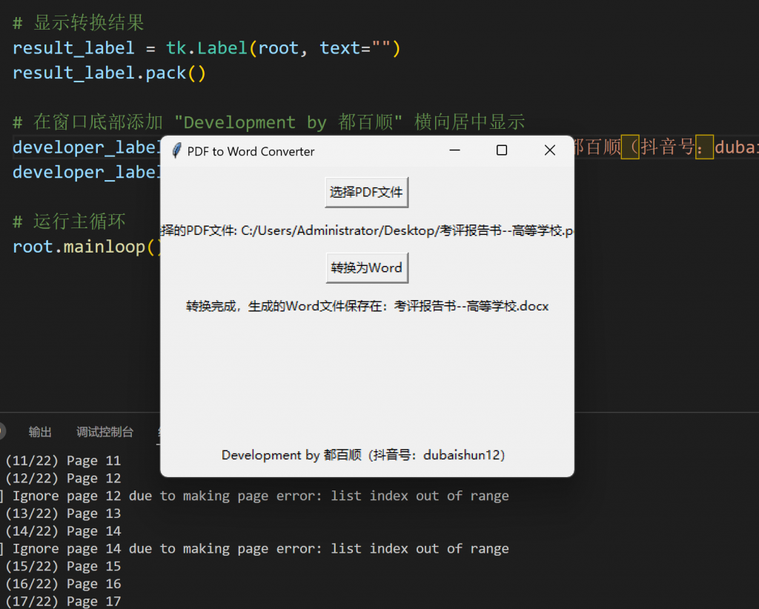Click the Tkinter feather icon in the dialog title bar
Image resolution: width=759 pixels, height=609 pixels.
click(x=176, y=150)
